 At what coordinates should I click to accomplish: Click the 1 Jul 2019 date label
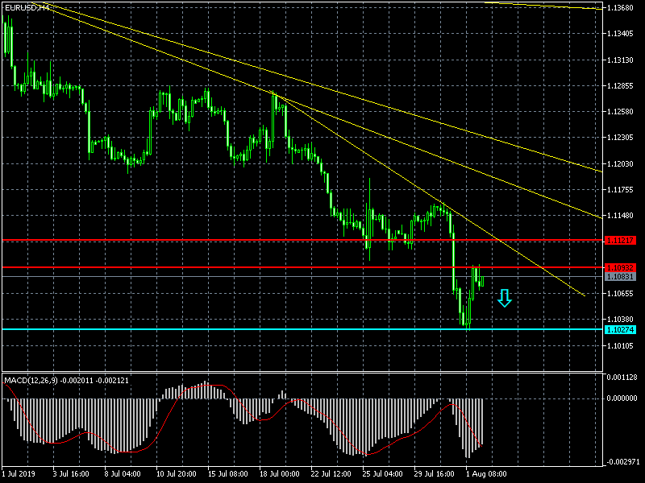(19, 474)
